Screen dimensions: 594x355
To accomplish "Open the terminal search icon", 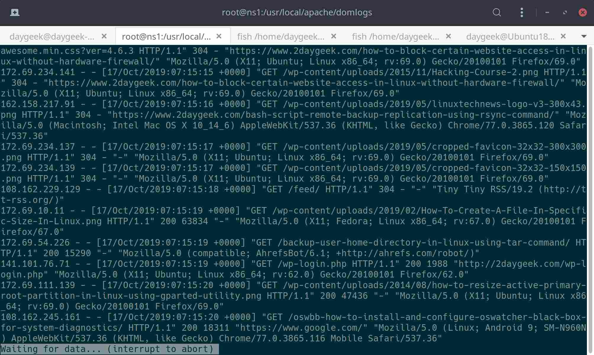I will pyautogui.click(x=497, y=12).
